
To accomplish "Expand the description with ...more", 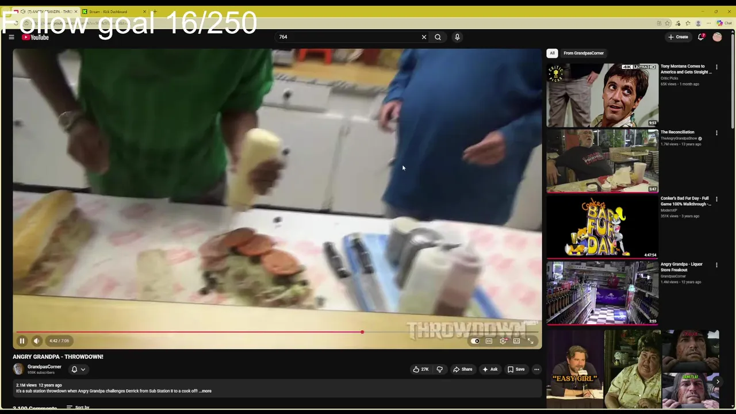I will 205,391.
